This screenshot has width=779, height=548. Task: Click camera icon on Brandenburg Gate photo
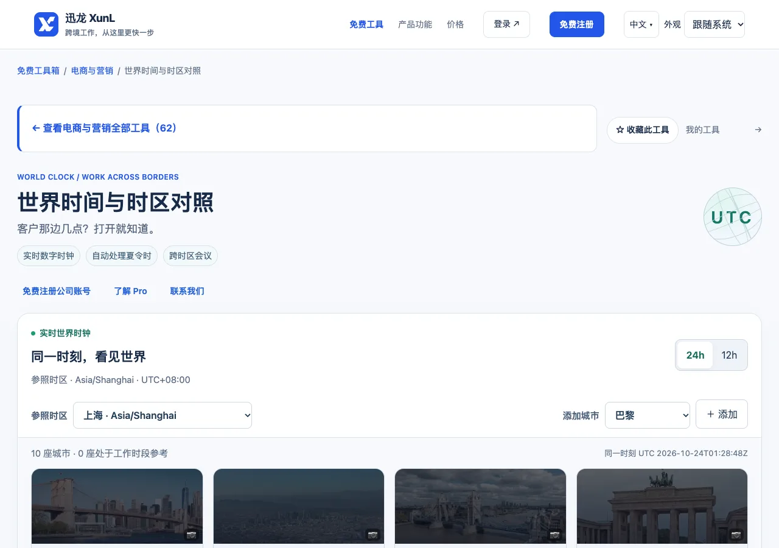(736, 535)
